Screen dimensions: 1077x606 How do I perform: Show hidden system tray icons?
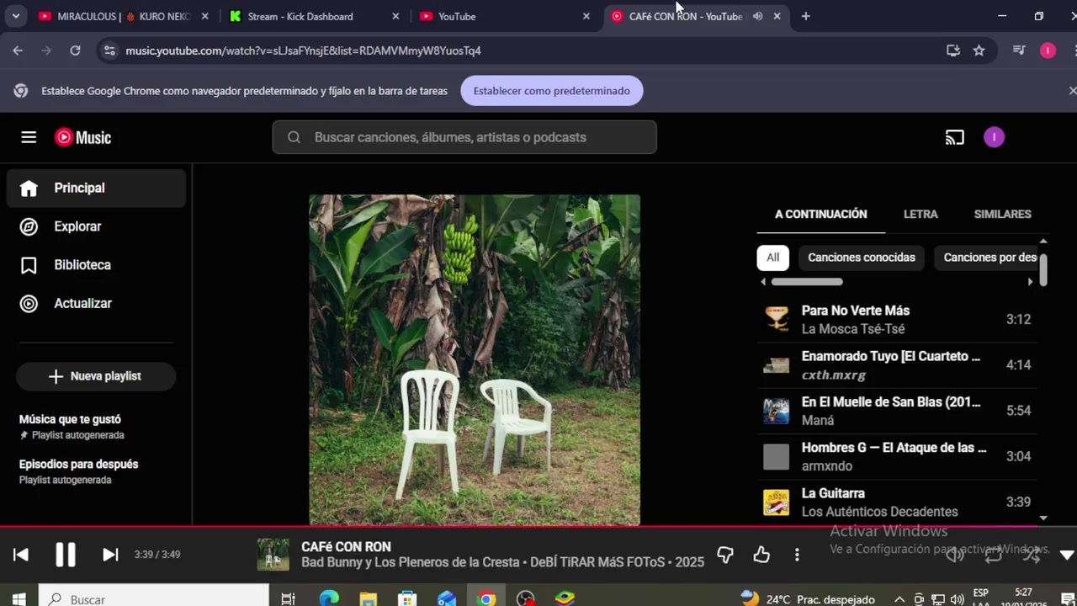(x=899, y=599)
